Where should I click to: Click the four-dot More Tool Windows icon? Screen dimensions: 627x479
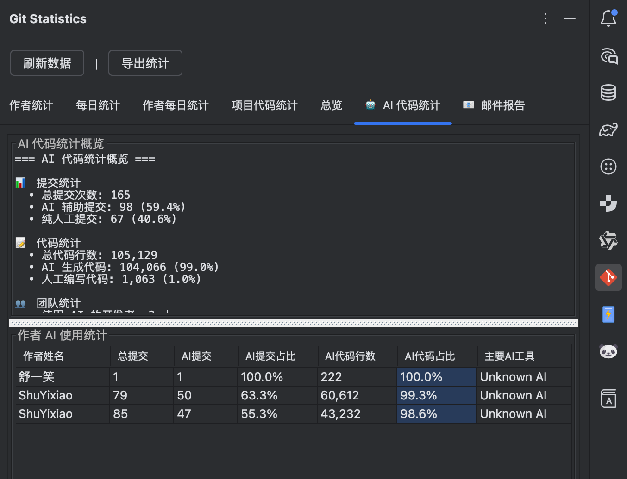[608, 166]
